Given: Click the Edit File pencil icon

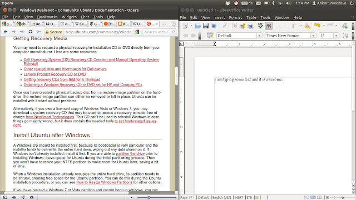Looking at the screenshot, I should [x=224, y=26].
